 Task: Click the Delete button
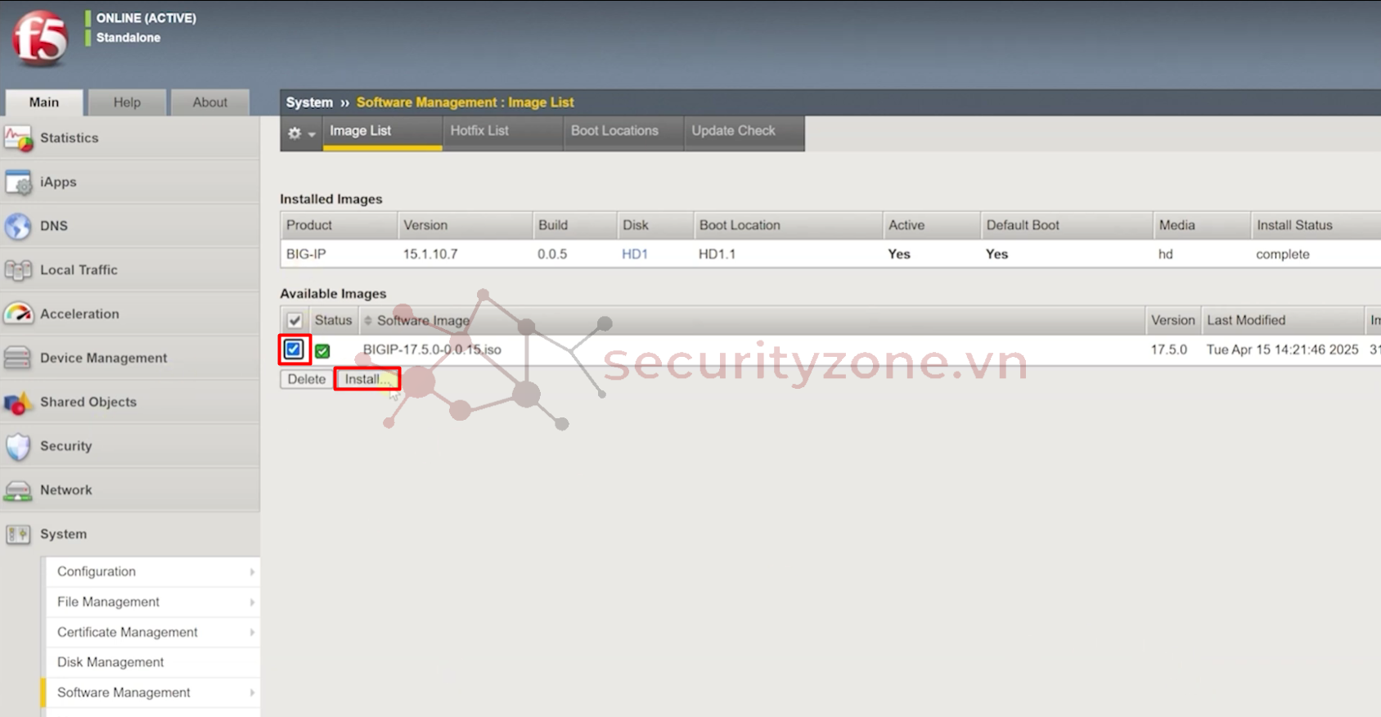(307, 379)
